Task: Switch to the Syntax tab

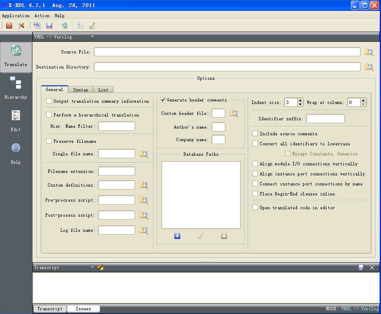Action: (81, 89)
